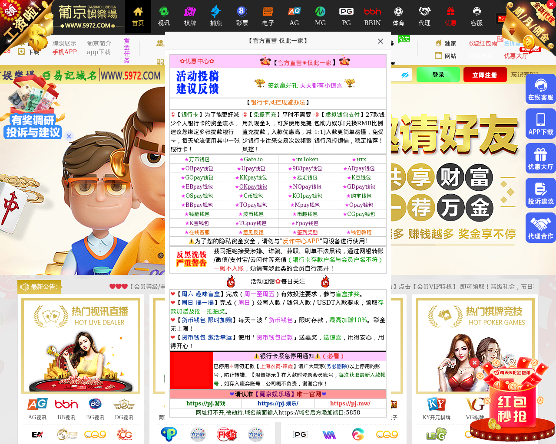Screen dimensions: 556x444
Task: Select the BG视讯 game provider
Action: point(95,409)
